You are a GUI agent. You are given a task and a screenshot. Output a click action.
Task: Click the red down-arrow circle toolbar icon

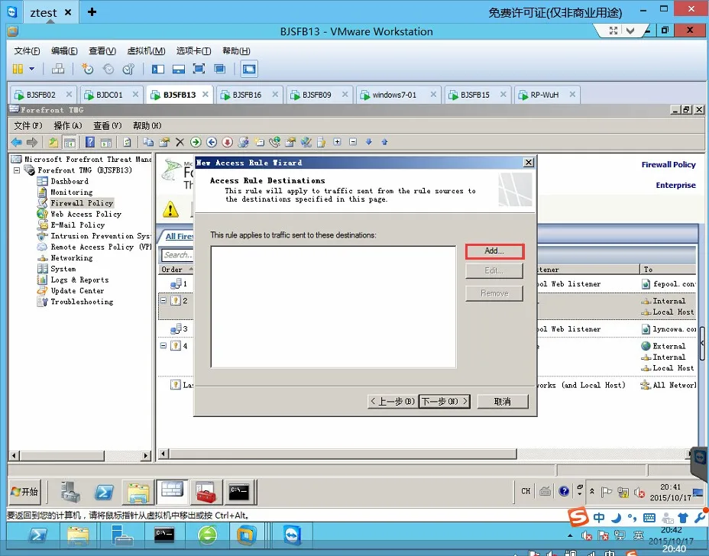(x=228, y=142)
